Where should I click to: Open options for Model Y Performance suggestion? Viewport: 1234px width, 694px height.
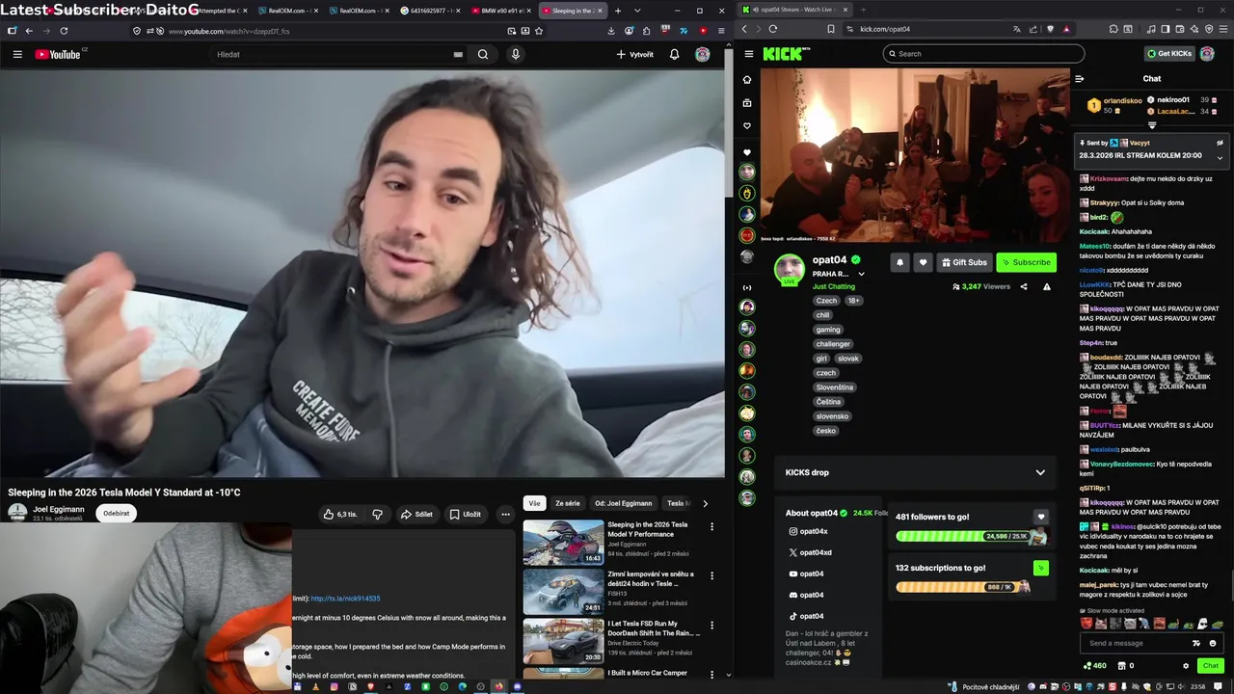point(712,526)
